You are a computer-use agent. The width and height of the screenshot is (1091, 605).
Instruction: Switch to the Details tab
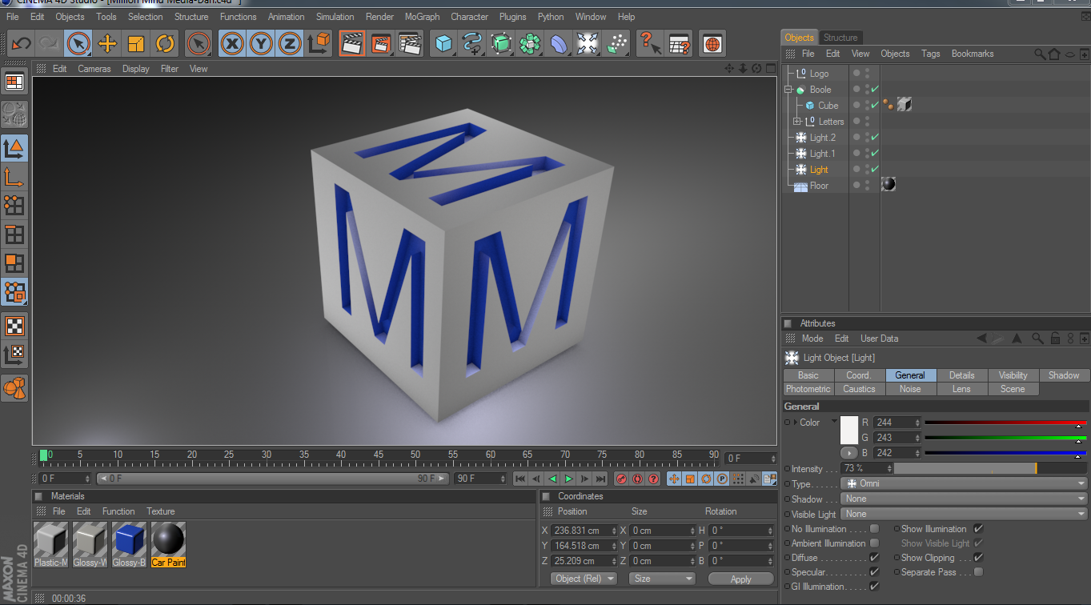[961, 375]
